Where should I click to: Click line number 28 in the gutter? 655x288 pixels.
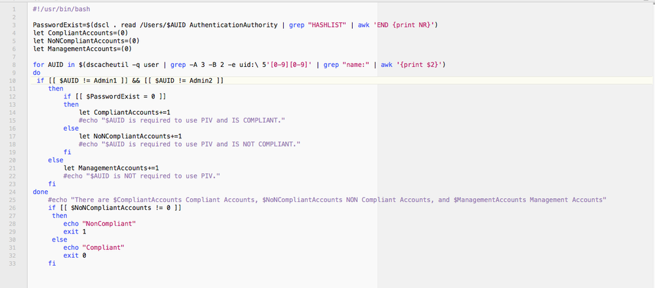[x=13, y=224]
